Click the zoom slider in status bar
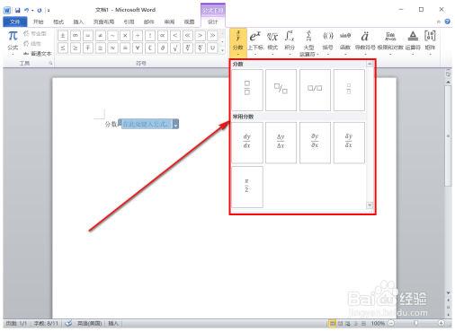The height and width of the screenshot is (331, 455). pyautogui.click(x=416, y=323)
